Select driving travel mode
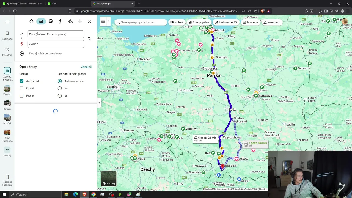Viewport: 352px width, 198px height. coord(41,21)
